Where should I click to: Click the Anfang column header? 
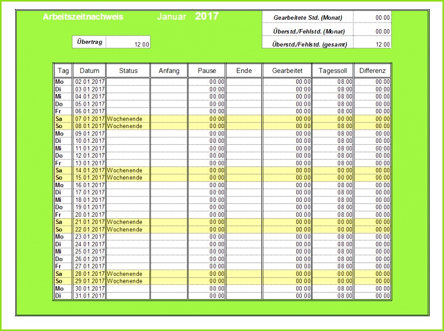[169, 70]
